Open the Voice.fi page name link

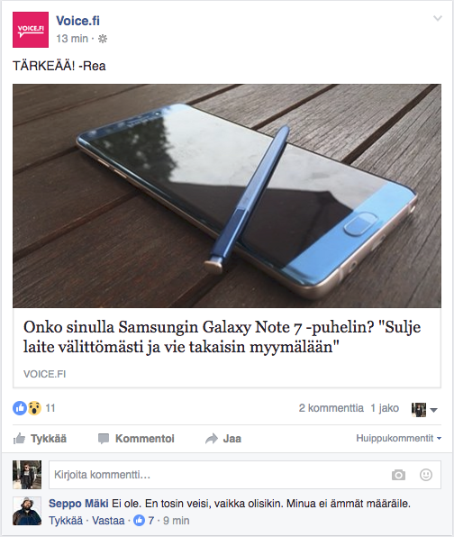coord(77,21)
